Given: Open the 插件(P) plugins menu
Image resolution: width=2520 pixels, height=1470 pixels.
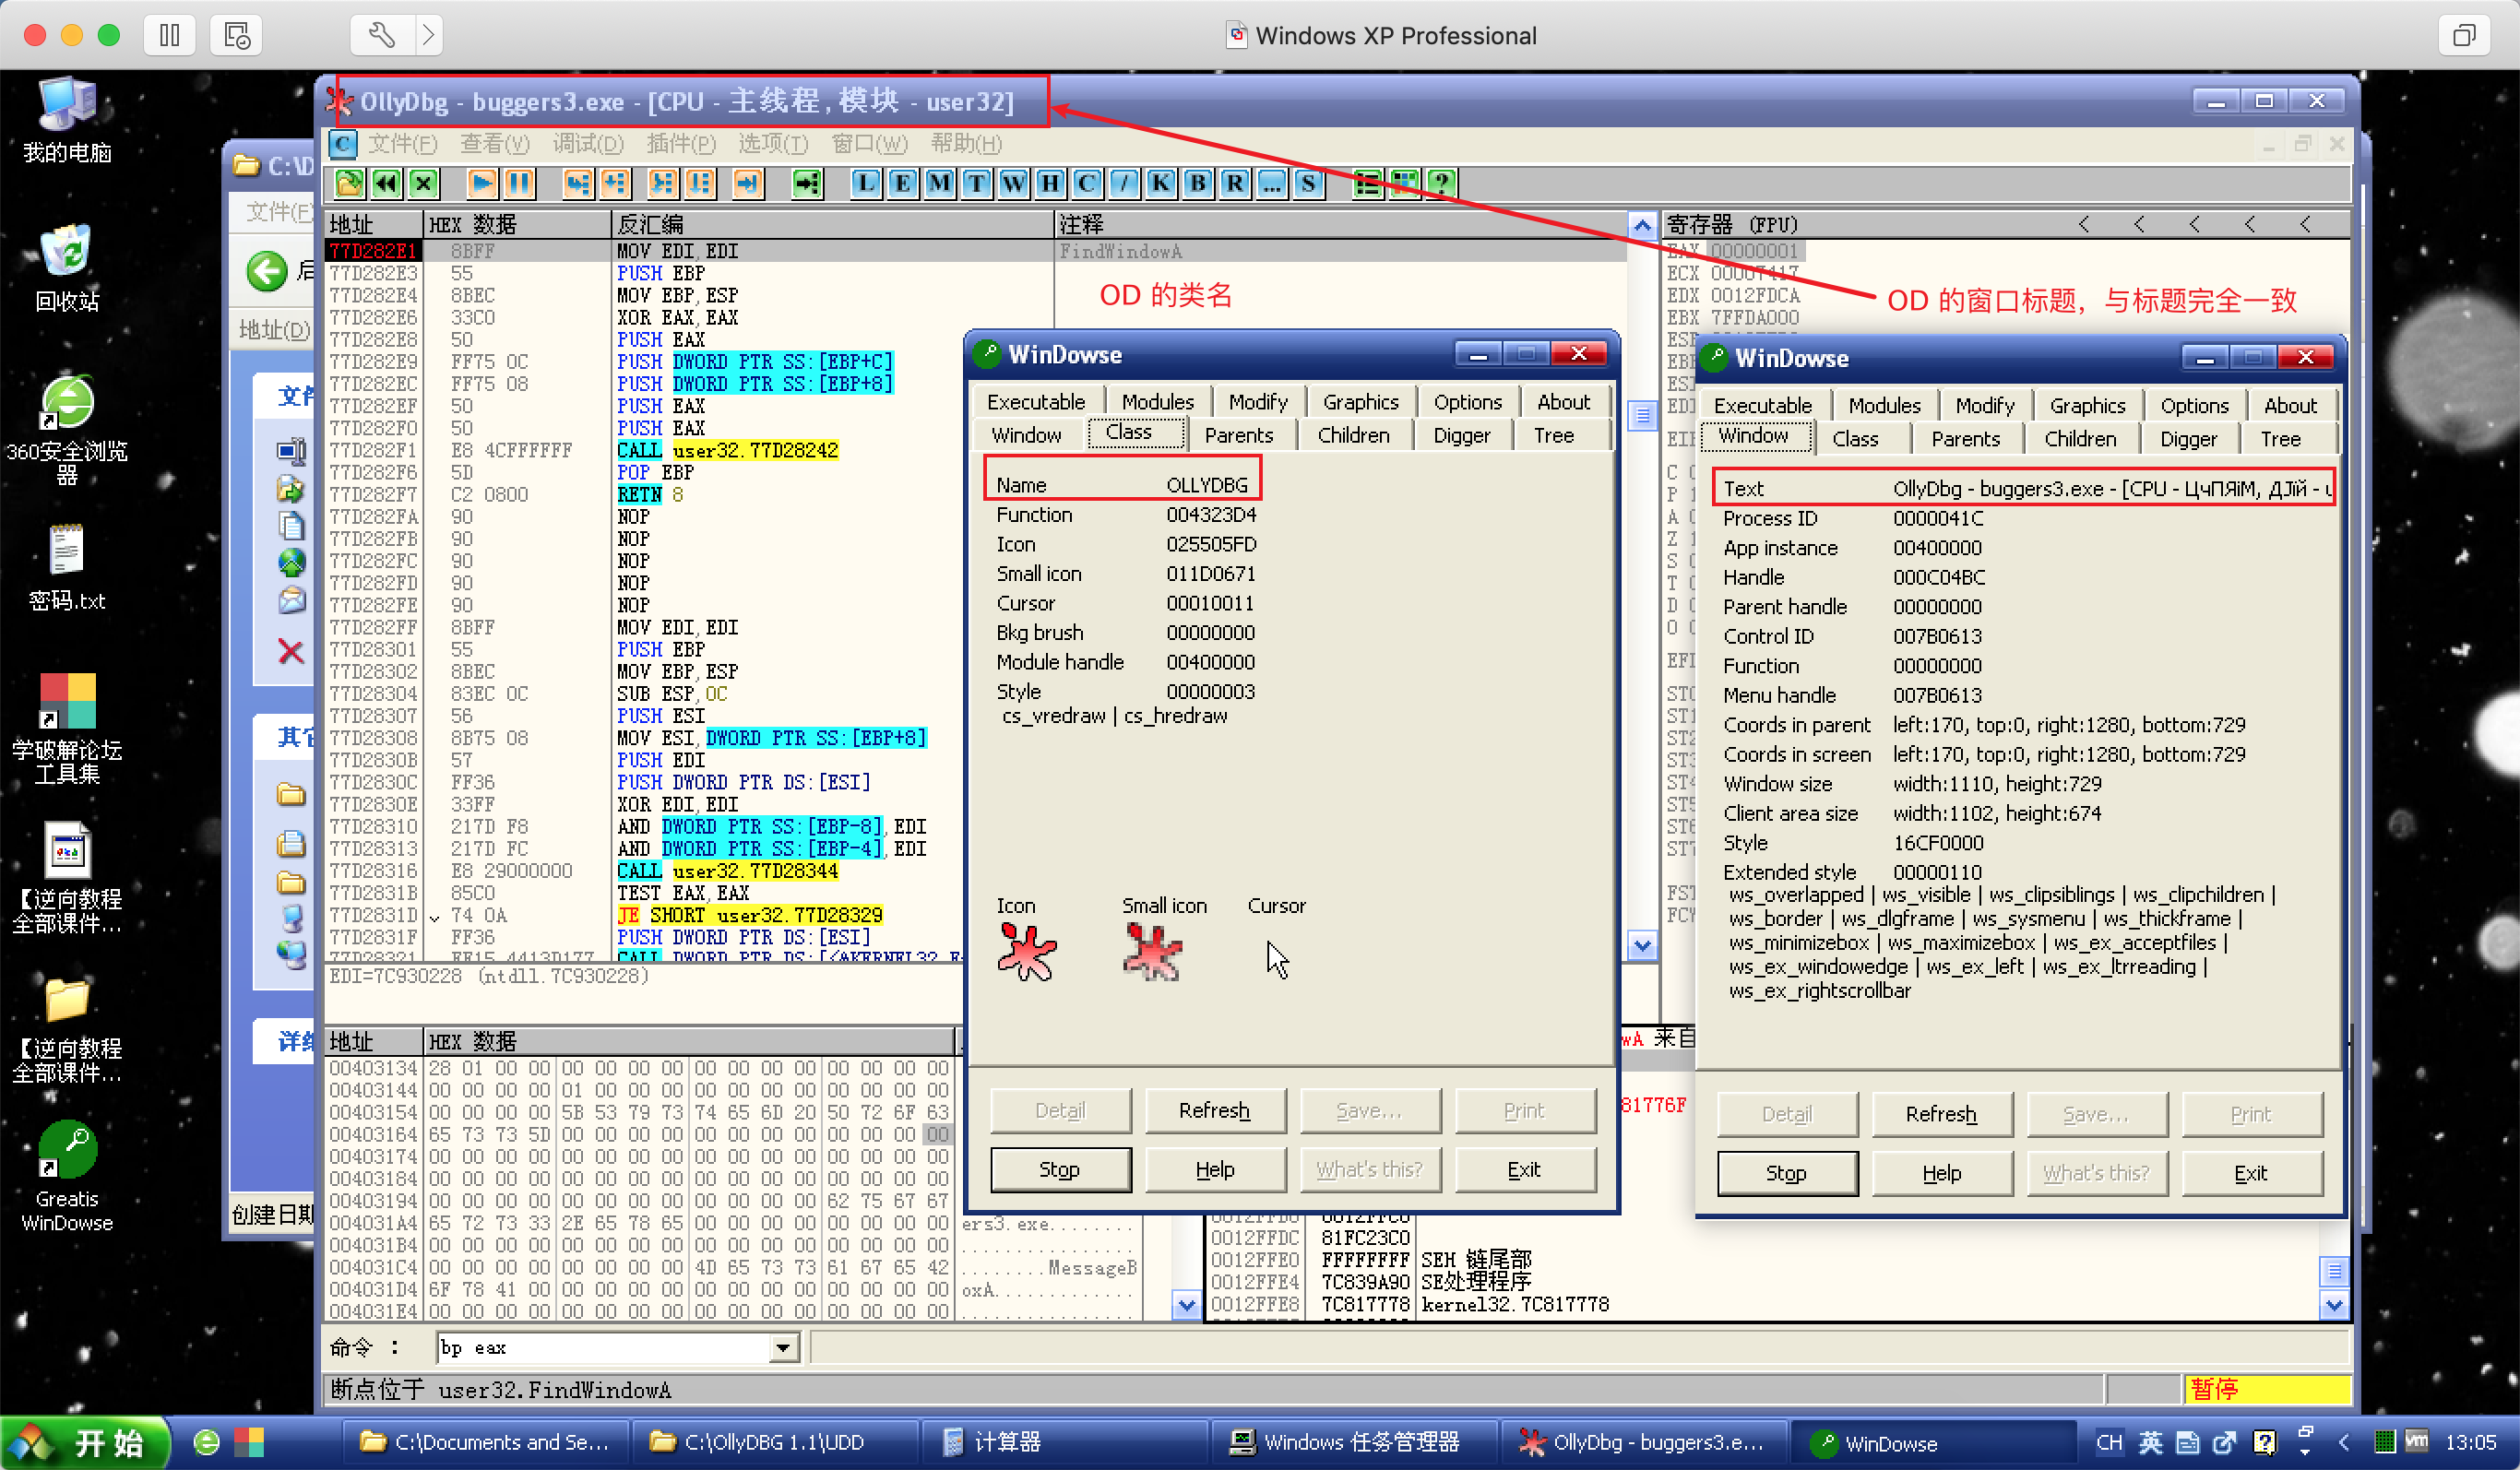Looking at the screenshot, I should click(x=681, y=144).
